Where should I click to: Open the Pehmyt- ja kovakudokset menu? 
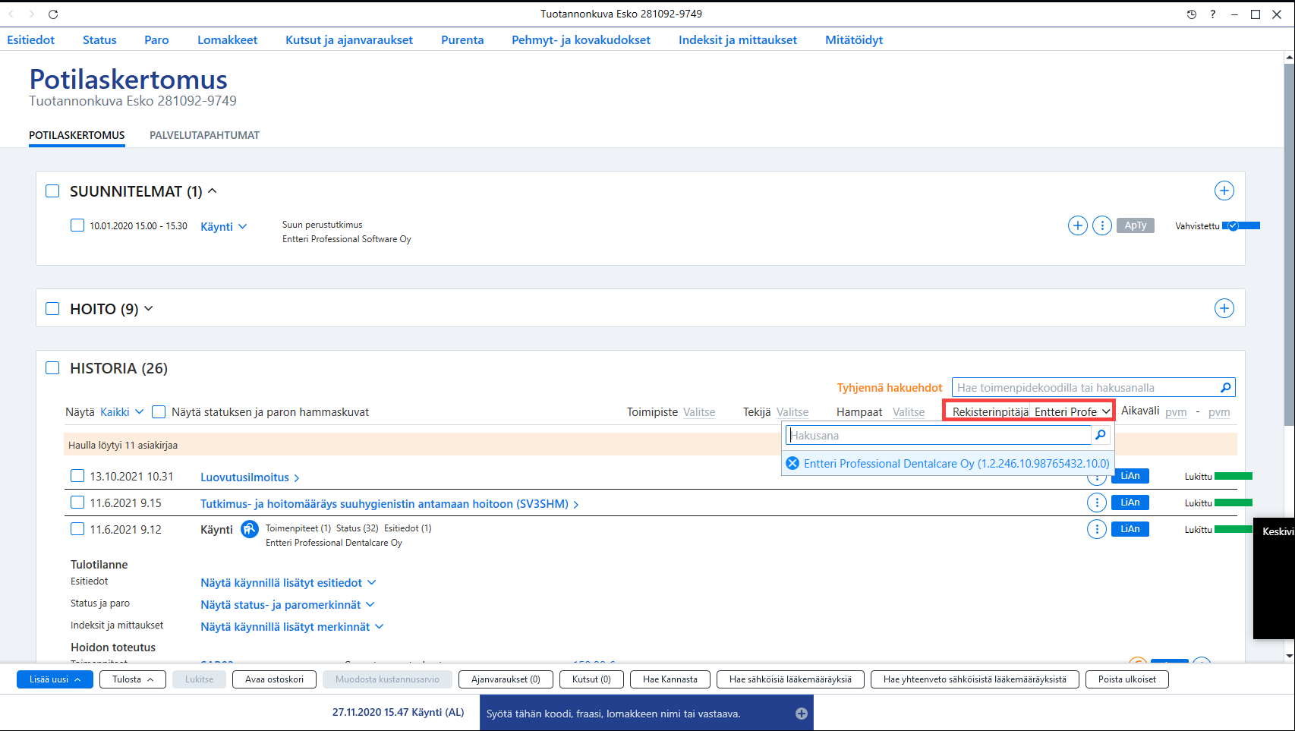click(x=581, y=39)
